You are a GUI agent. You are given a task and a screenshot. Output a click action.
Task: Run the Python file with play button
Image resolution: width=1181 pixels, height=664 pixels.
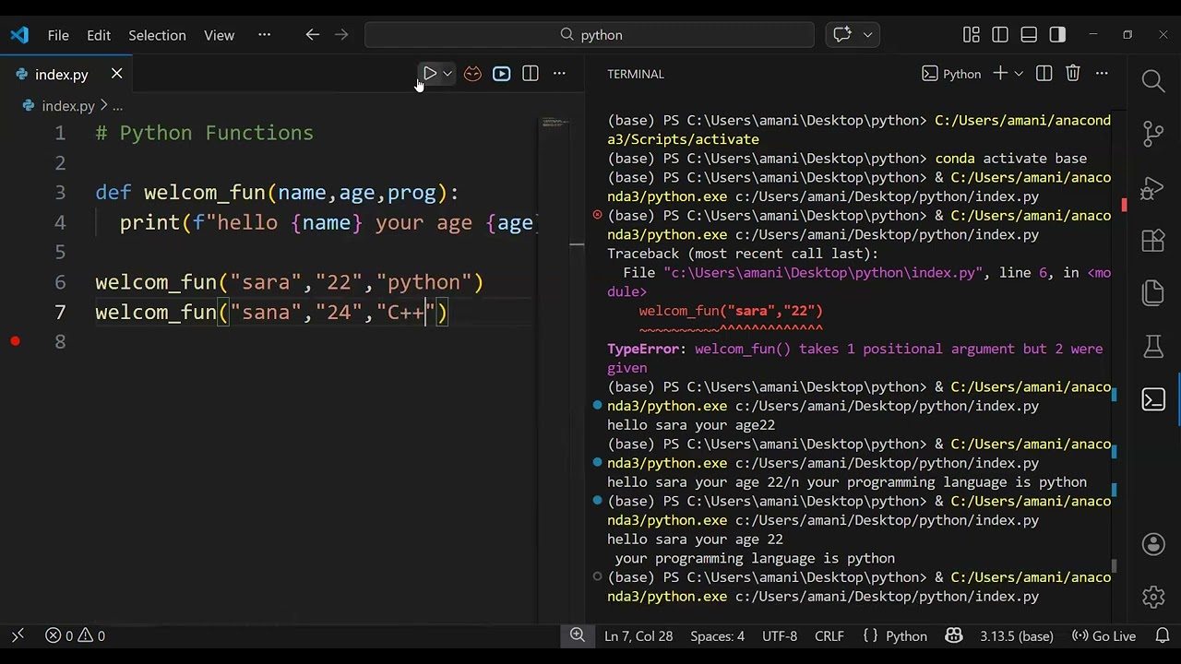tap(430, 74)
